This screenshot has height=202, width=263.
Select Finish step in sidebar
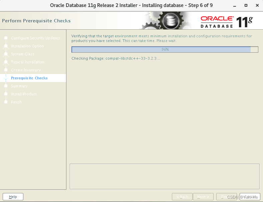[16, 102]
